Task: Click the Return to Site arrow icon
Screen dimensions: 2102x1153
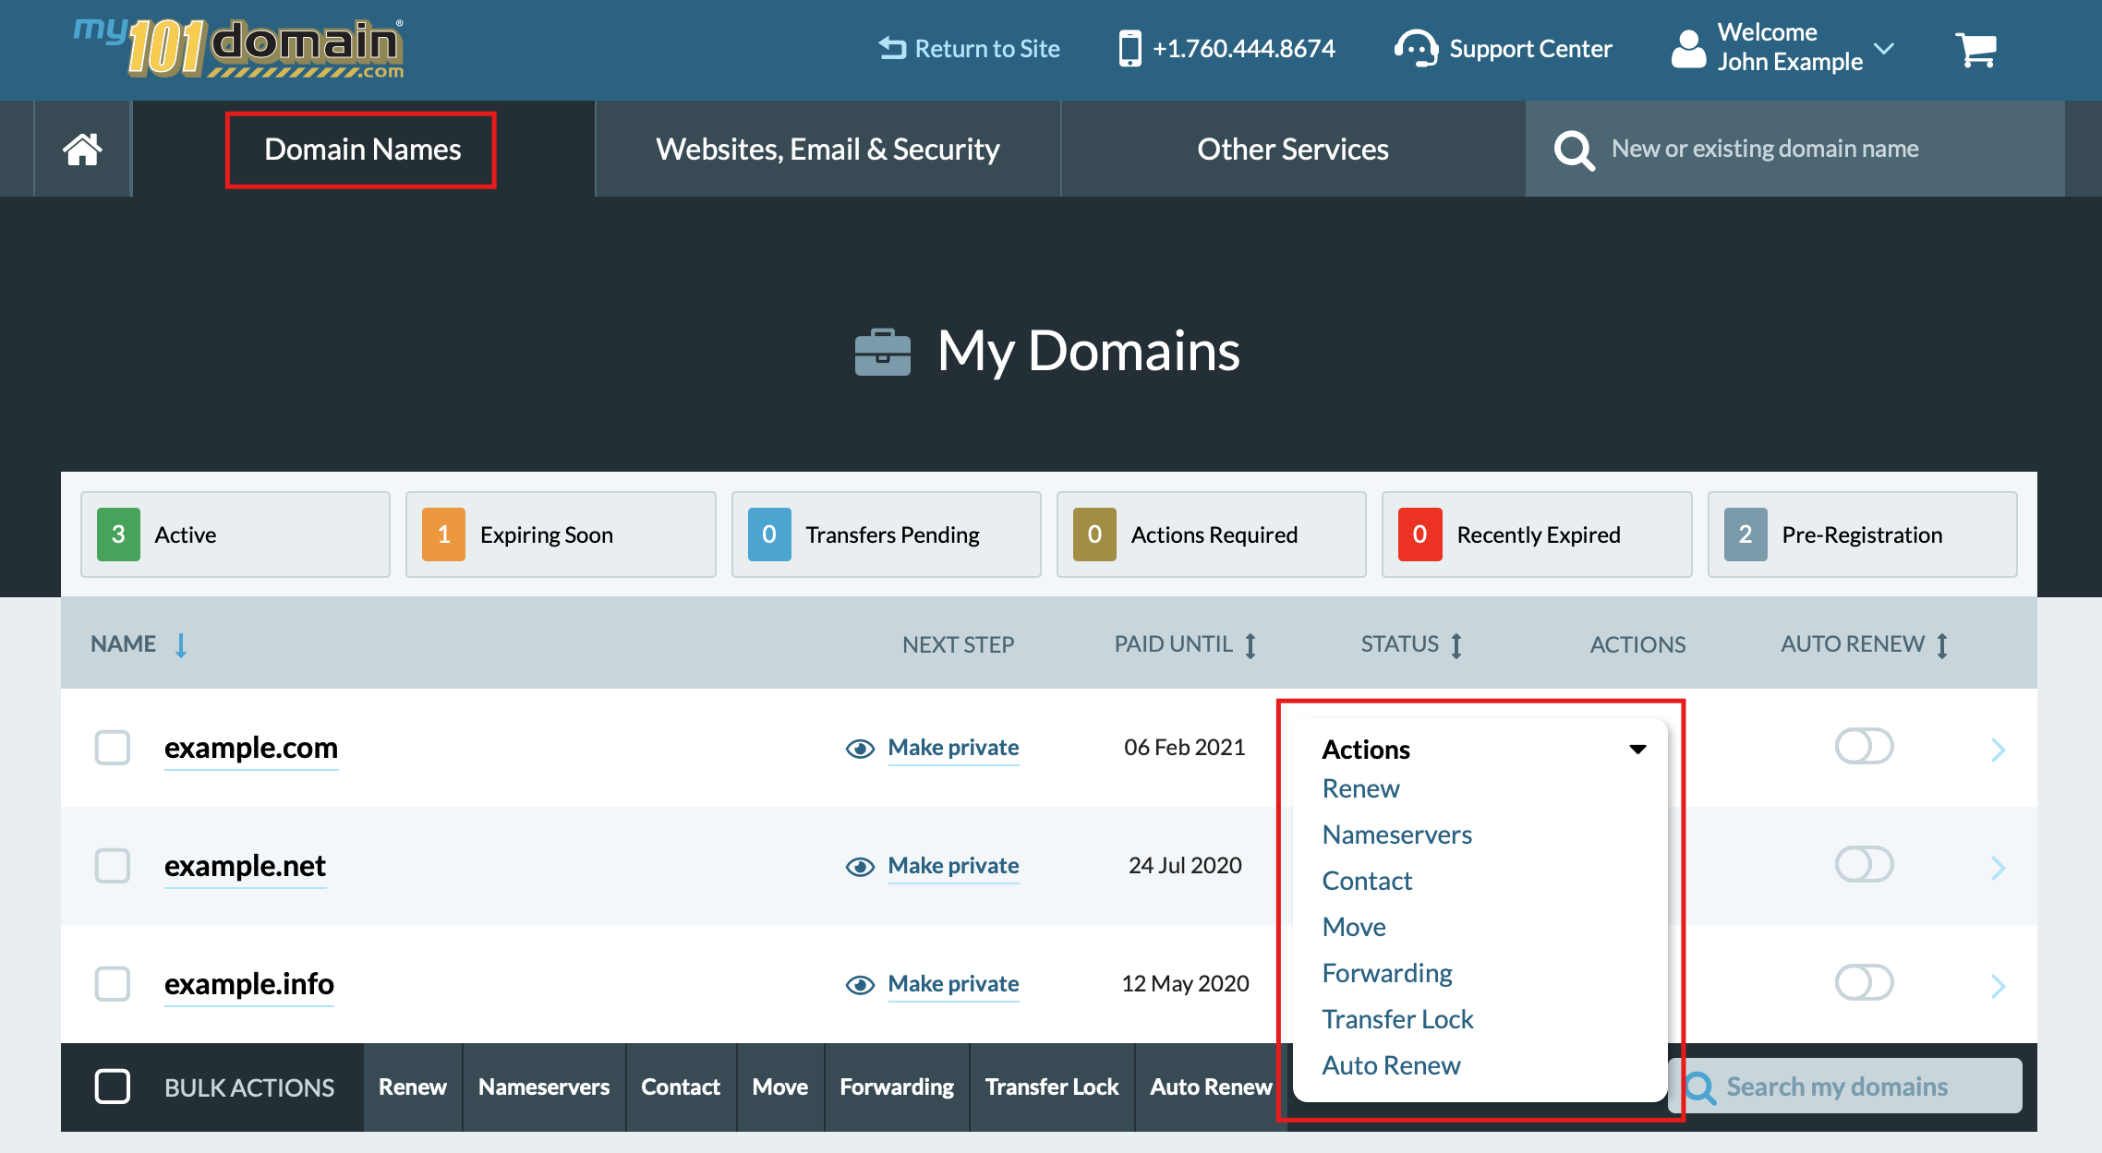Action: click(x=889, y=47)
